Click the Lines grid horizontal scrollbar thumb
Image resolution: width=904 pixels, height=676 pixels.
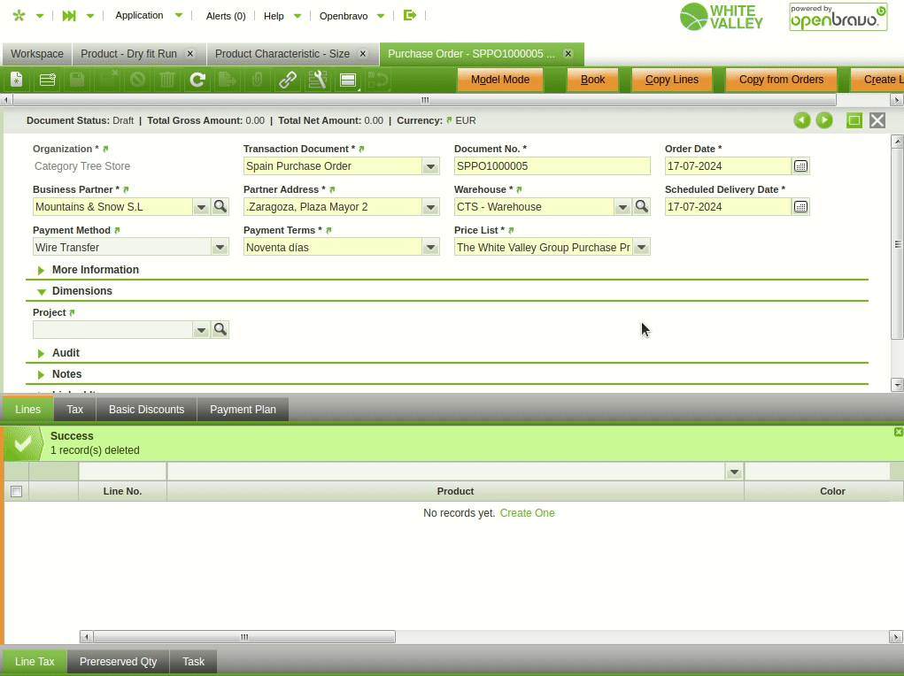(x=244, y=637)
